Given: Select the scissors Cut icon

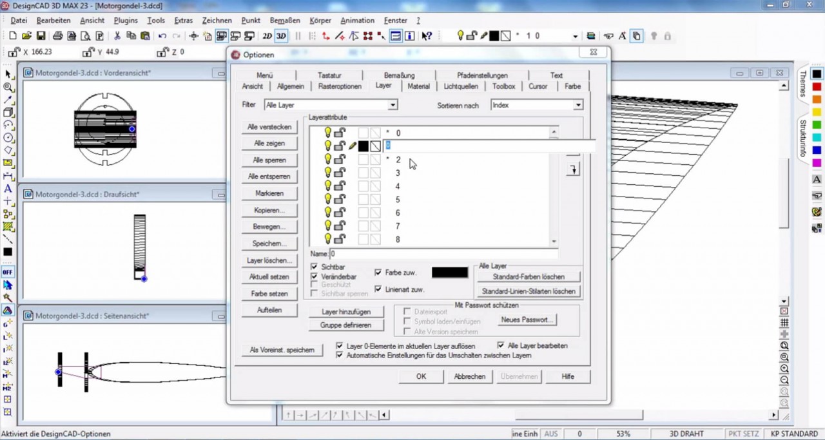Looking at the screenshot, I should click(118, 35).
